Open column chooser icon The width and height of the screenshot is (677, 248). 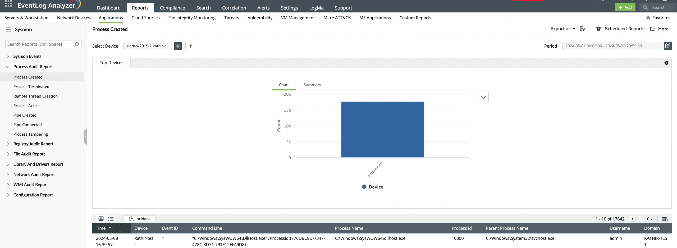(x=665, y=219)
